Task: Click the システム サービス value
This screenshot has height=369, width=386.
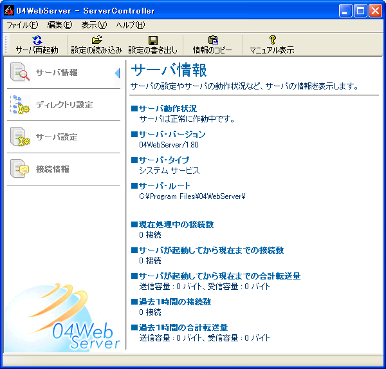Action: [x=169, y=171]
